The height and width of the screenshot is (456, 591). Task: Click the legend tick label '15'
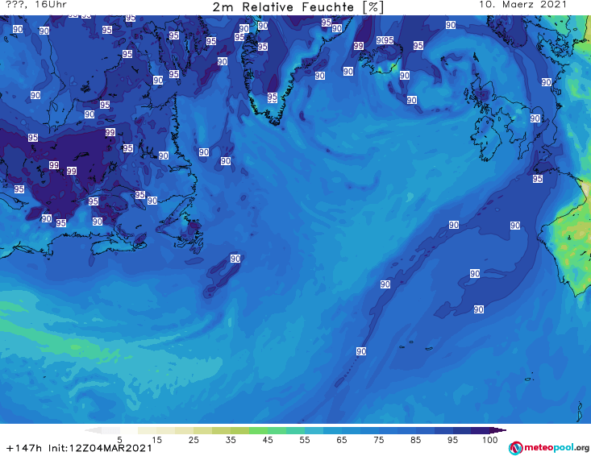click(156, 440)
